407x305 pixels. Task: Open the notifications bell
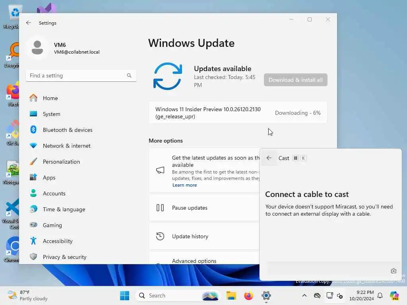(x=380, y=295)
